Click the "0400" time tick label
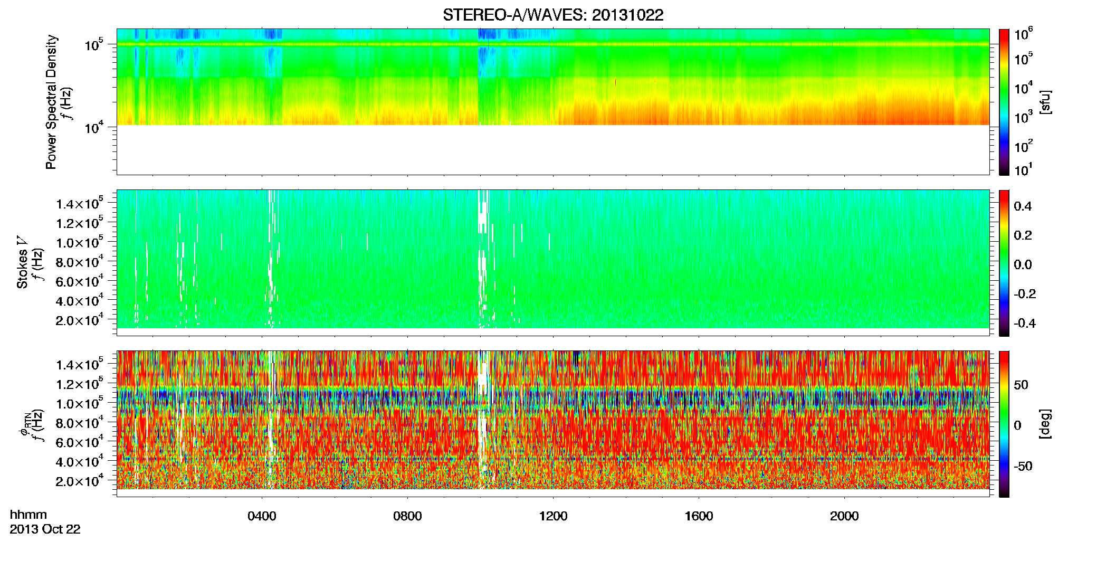The image size is (1106, 570). [262, 516]
